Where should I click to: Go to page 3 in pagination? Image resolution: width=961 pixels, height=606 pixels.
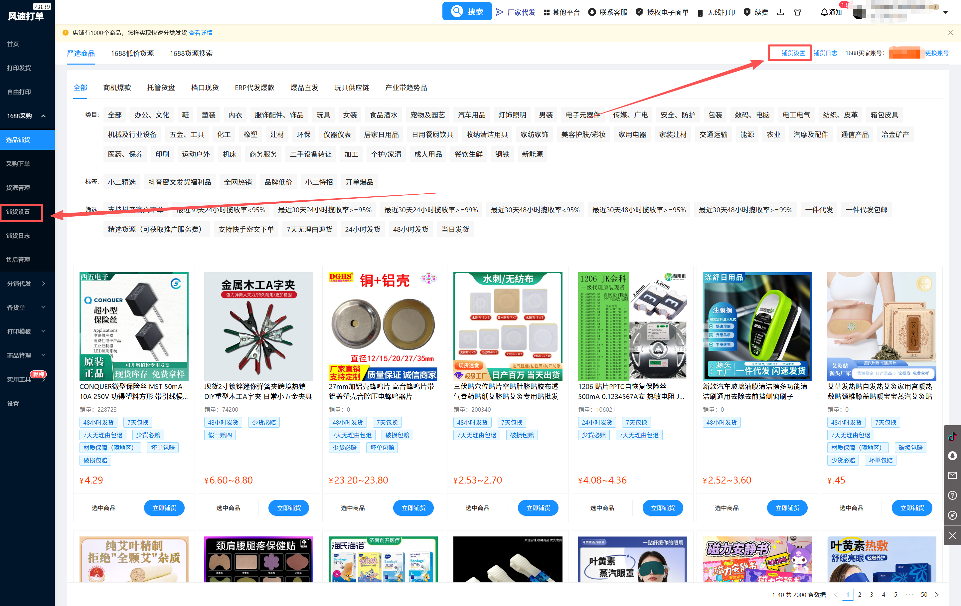872,594
